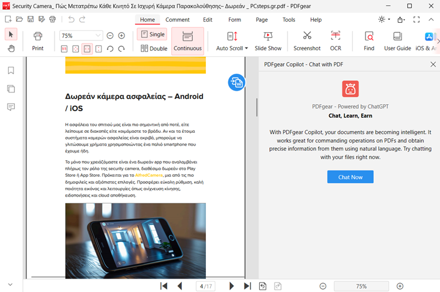Viewport: 440px width, 292px height.
Task: Open the share dropdown in the title area
Action: (401, 19)
